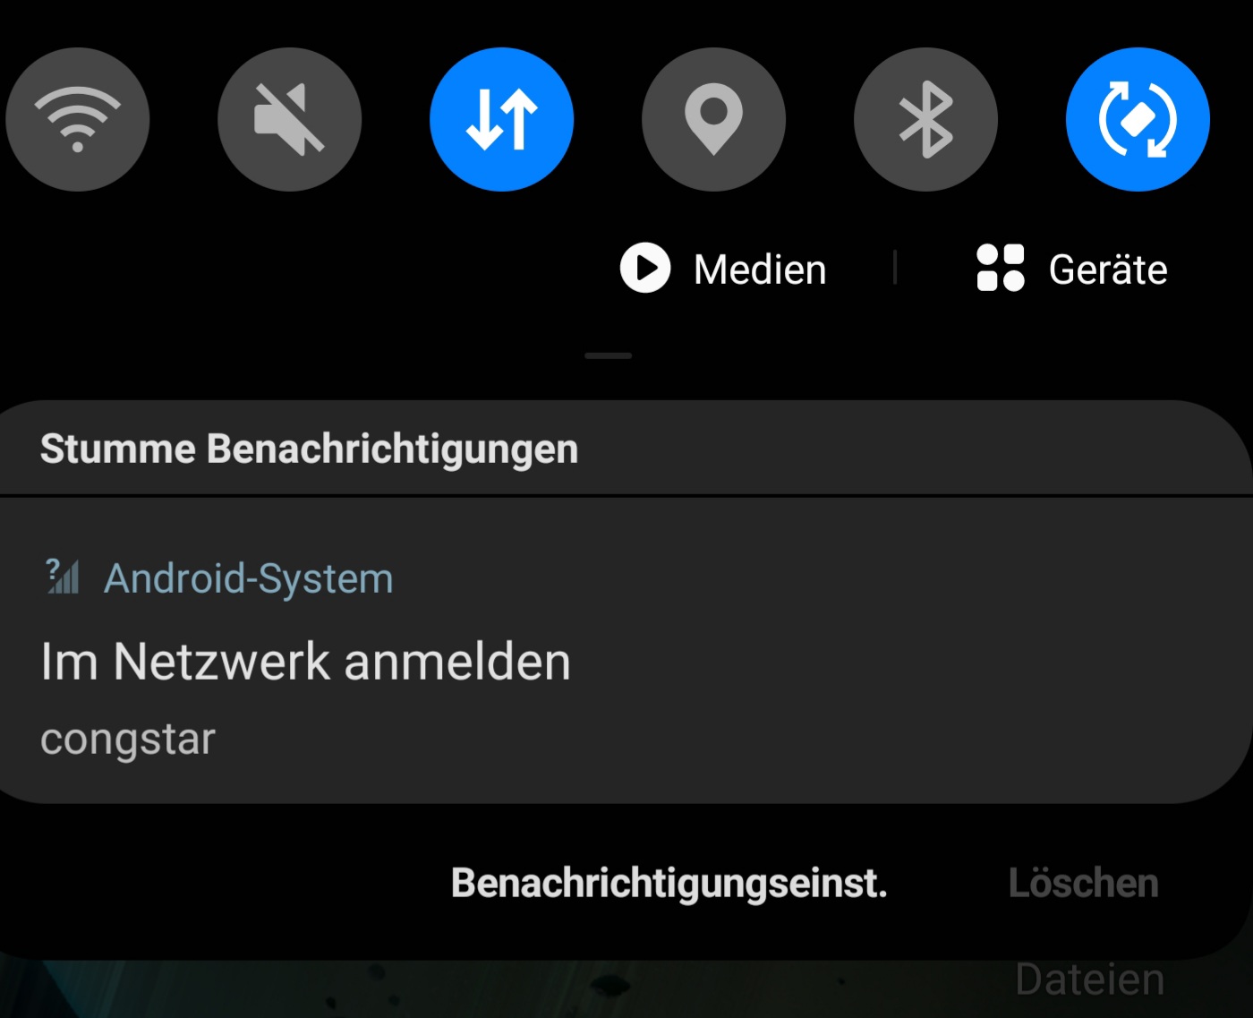Image resolution: width=1253 pixels, height=1018 pixels.
Task: Turn on the Bluetooth quick toggle
Action: click(925, 119)
